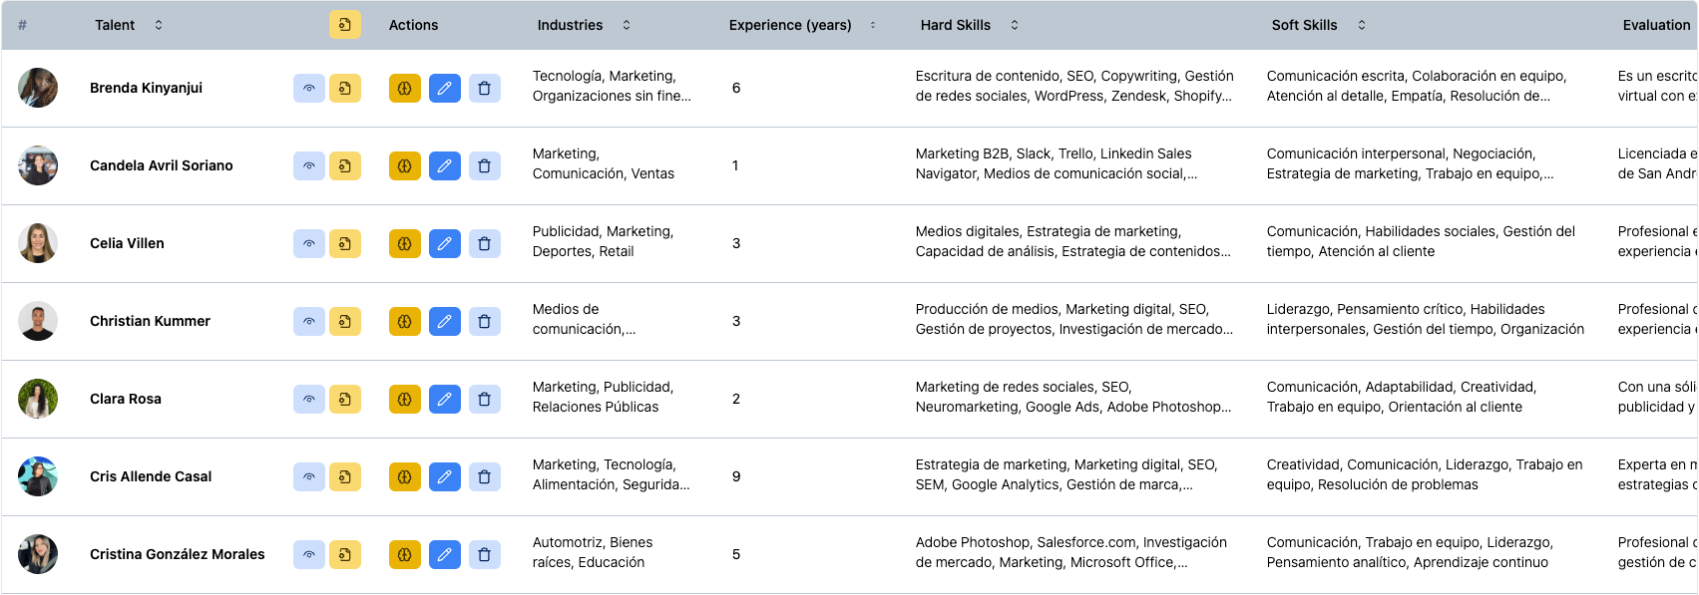Sort by Hard Skills column arrows
This screenshot has width=1699, height=595.
pos(1015,25)
